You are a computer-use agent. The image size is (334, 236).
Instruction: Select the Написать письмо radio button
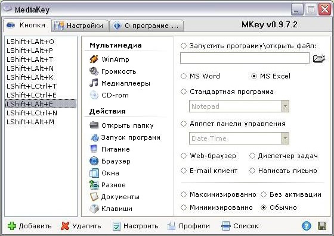(x=252, y=171)
